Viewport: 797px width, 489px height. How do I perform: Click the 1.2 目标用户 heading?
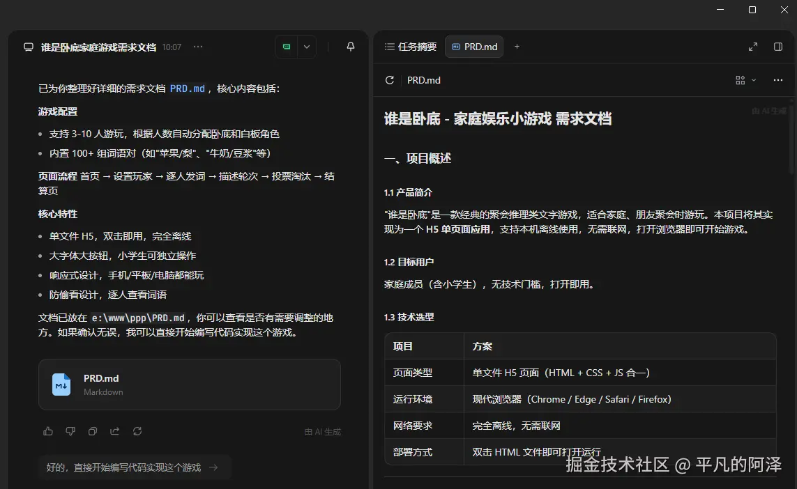coord(409,262)
